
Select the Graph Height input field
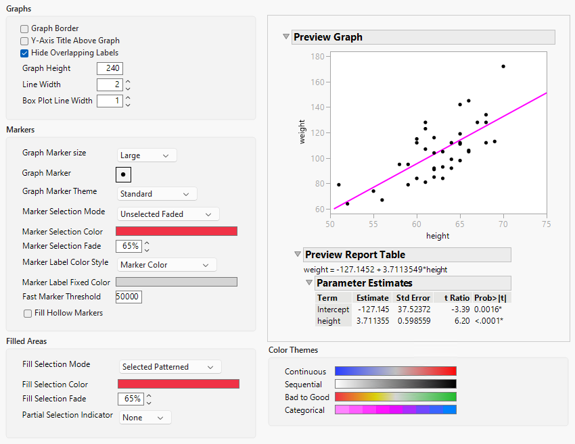(110, 68)
